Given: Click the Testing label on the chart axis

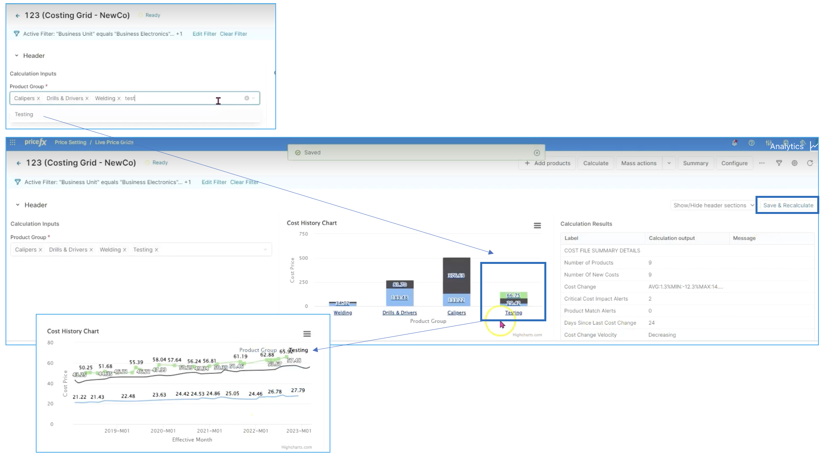Looking at the screenshot, I should coord(514,313).
